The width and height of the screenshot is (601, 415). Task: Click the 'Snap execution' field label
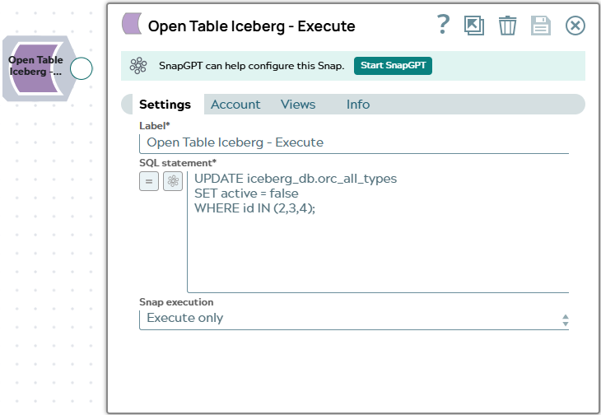pyautogui.click(x=176, y=302)
